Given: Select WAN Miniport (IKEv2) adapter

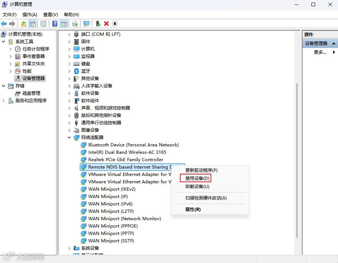Looking at the screenshot, I should pyautogui.click(x=112, y=189).
